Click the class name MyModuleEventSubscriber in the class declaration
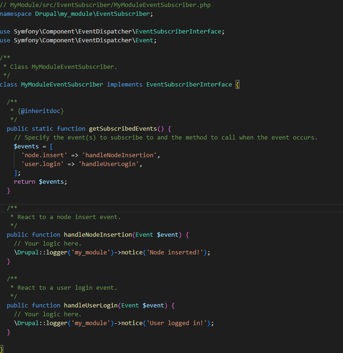 [x=62, y=84]
